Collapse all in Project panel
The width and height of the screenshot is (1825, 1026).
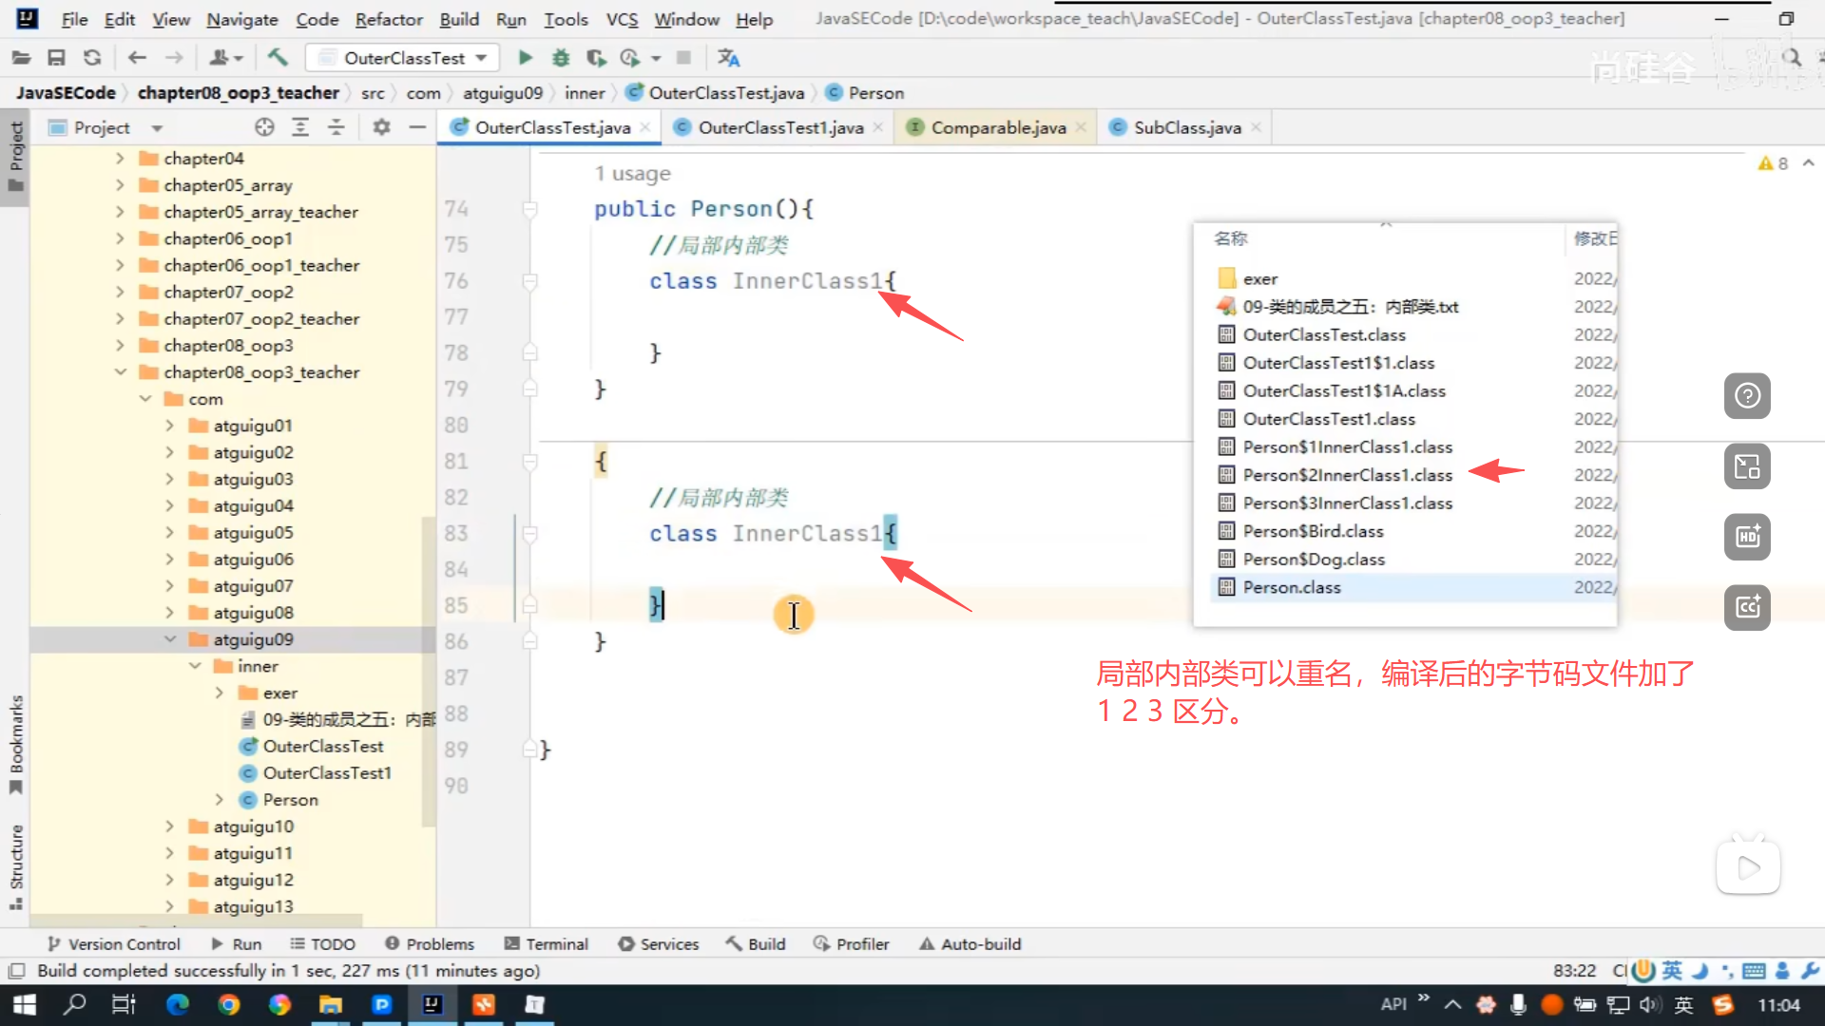(336, 127)
